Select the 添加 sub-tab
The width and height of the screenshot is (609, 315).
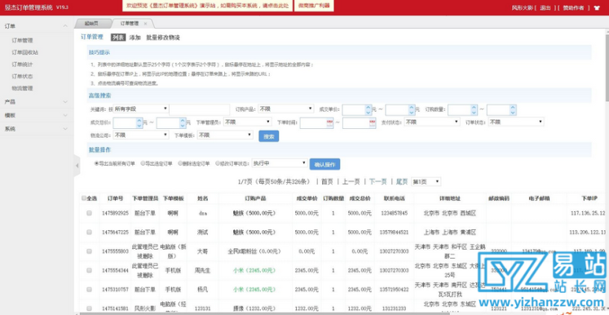pyautogui.click(x=135, y=38)
